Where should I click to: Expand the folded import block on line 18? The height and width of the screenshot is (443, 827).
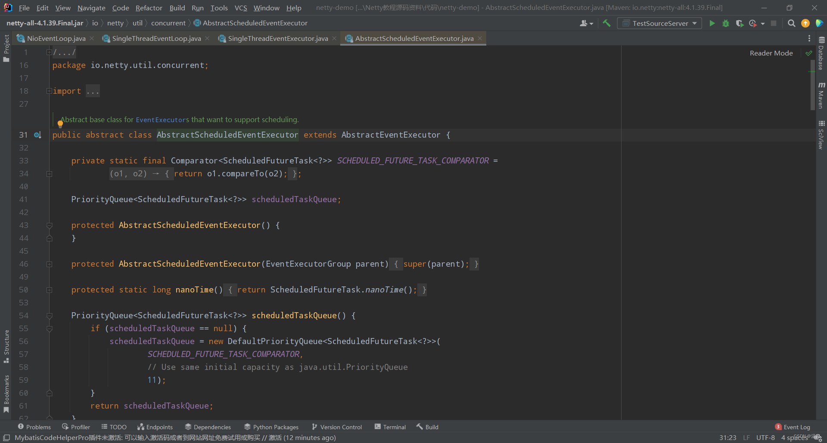pyautogui.click(x=49, y=91)
